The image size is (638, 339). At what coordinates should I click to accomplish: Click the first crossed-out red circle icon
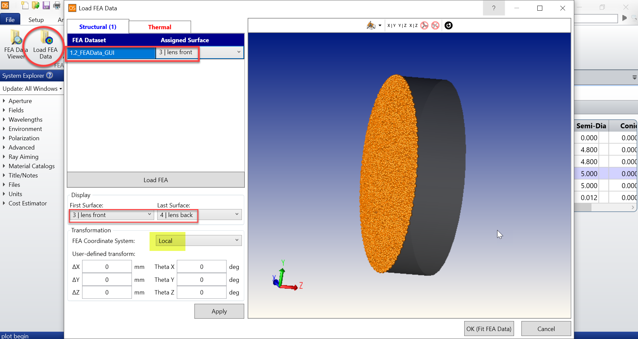(424, 26)
